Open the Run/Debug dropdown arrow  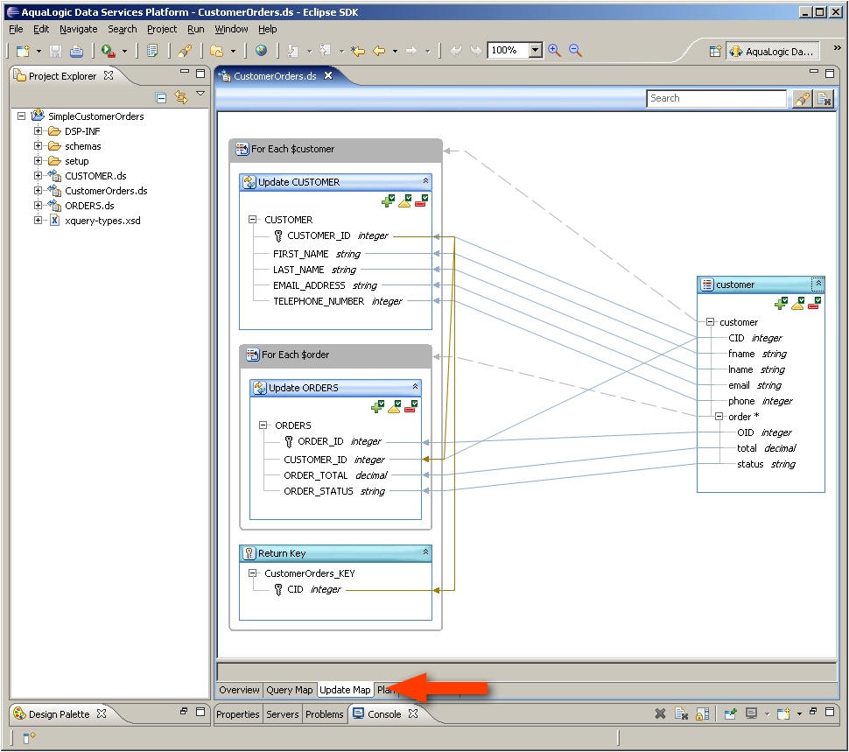coord(124,52)
